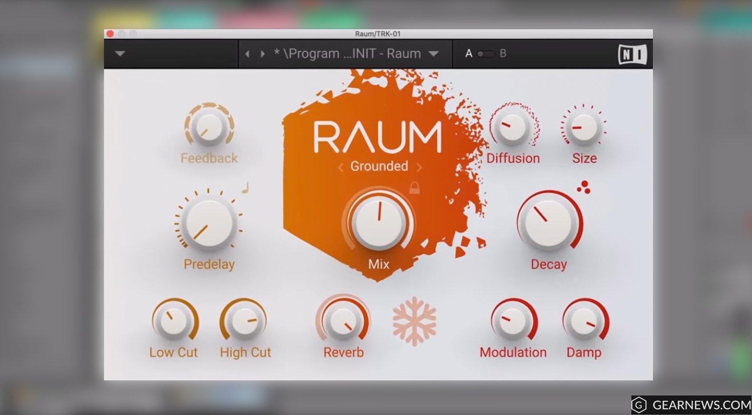Screen dimensions: 752x415
Task: Click the High Cut label
Action: click(x=245, y=353)
